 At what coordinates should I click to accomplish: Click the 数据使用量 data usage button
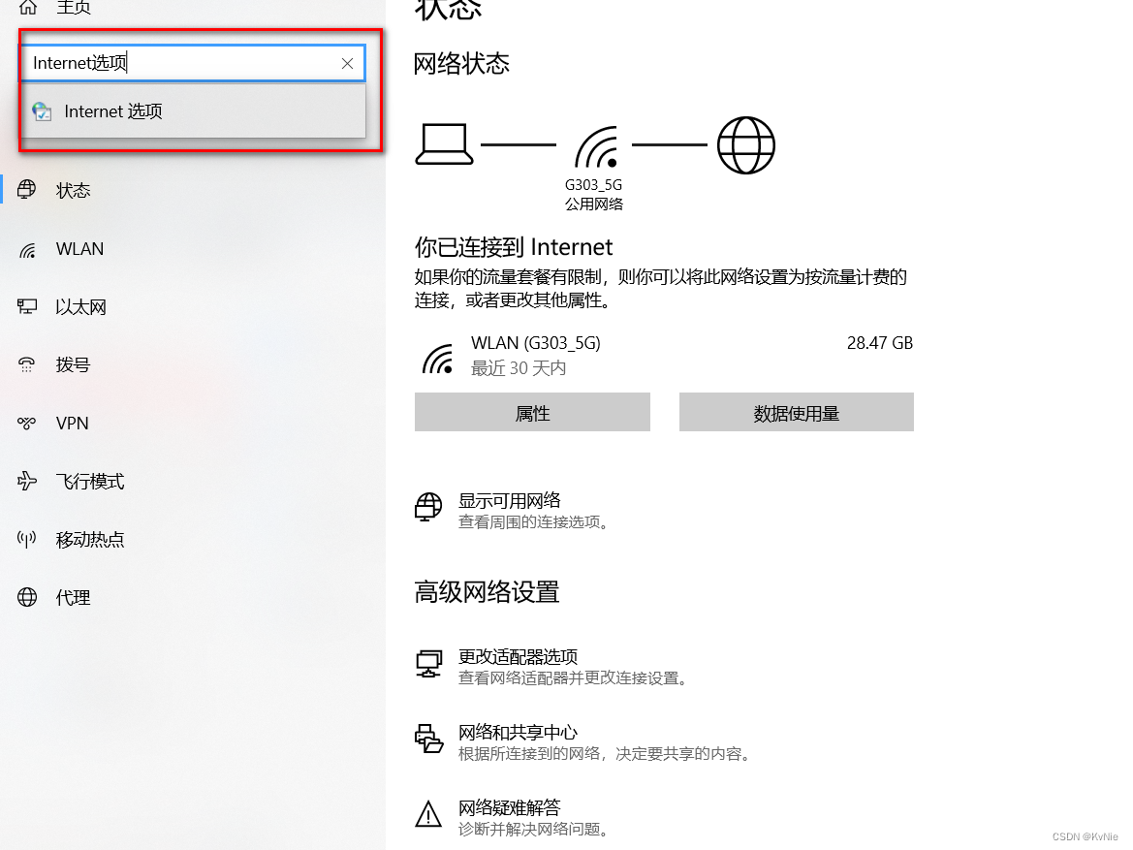(x=797, y=412)
